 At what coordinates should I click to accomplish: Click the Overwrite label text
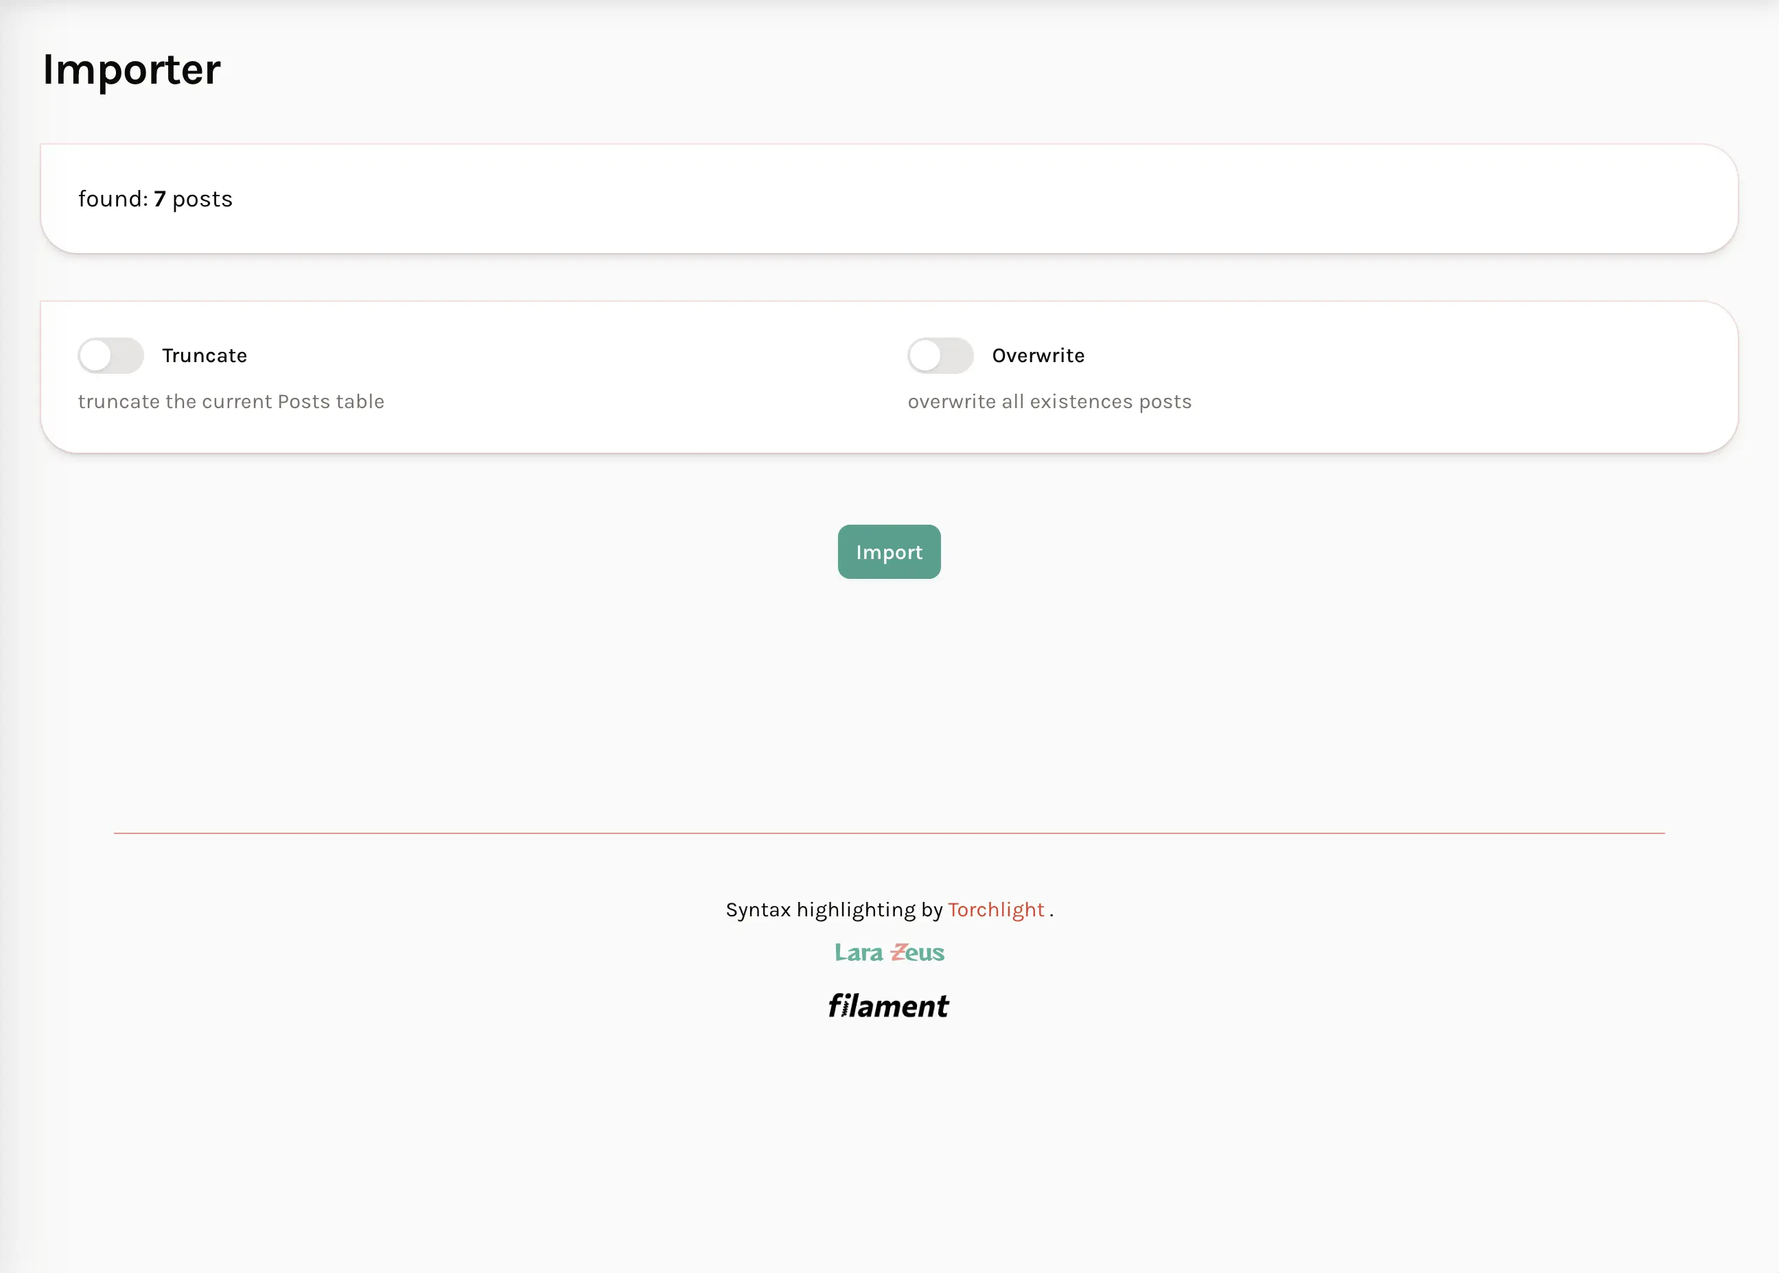(x=1038, y=356)
